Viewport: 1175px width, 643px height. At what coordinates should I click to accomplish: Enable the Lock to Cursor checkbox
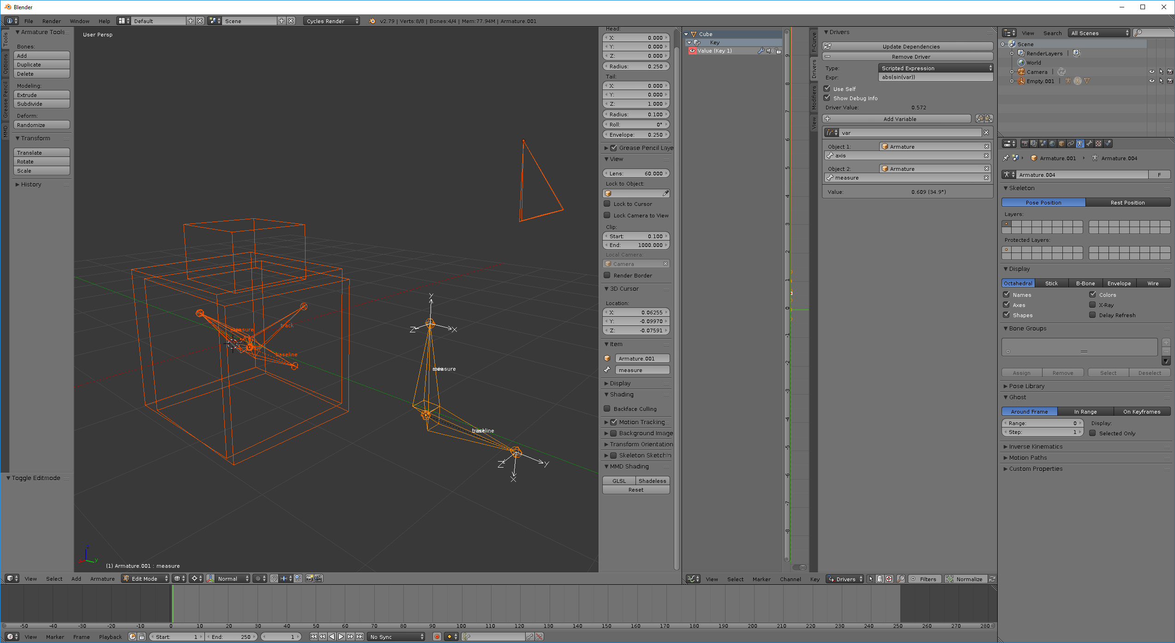[607, 204]
